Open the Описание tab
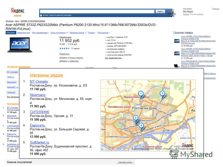The width and height of the screenshot is (223, 167). click(x=11, y=33)
